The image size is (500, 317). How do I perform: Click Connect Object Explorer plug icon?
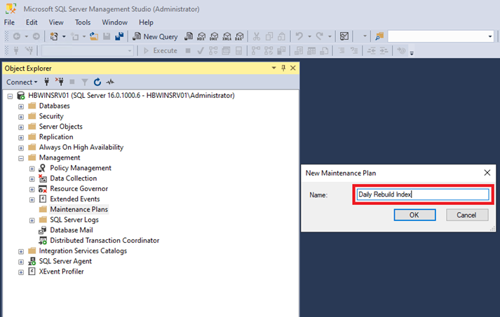pos(46,82)
